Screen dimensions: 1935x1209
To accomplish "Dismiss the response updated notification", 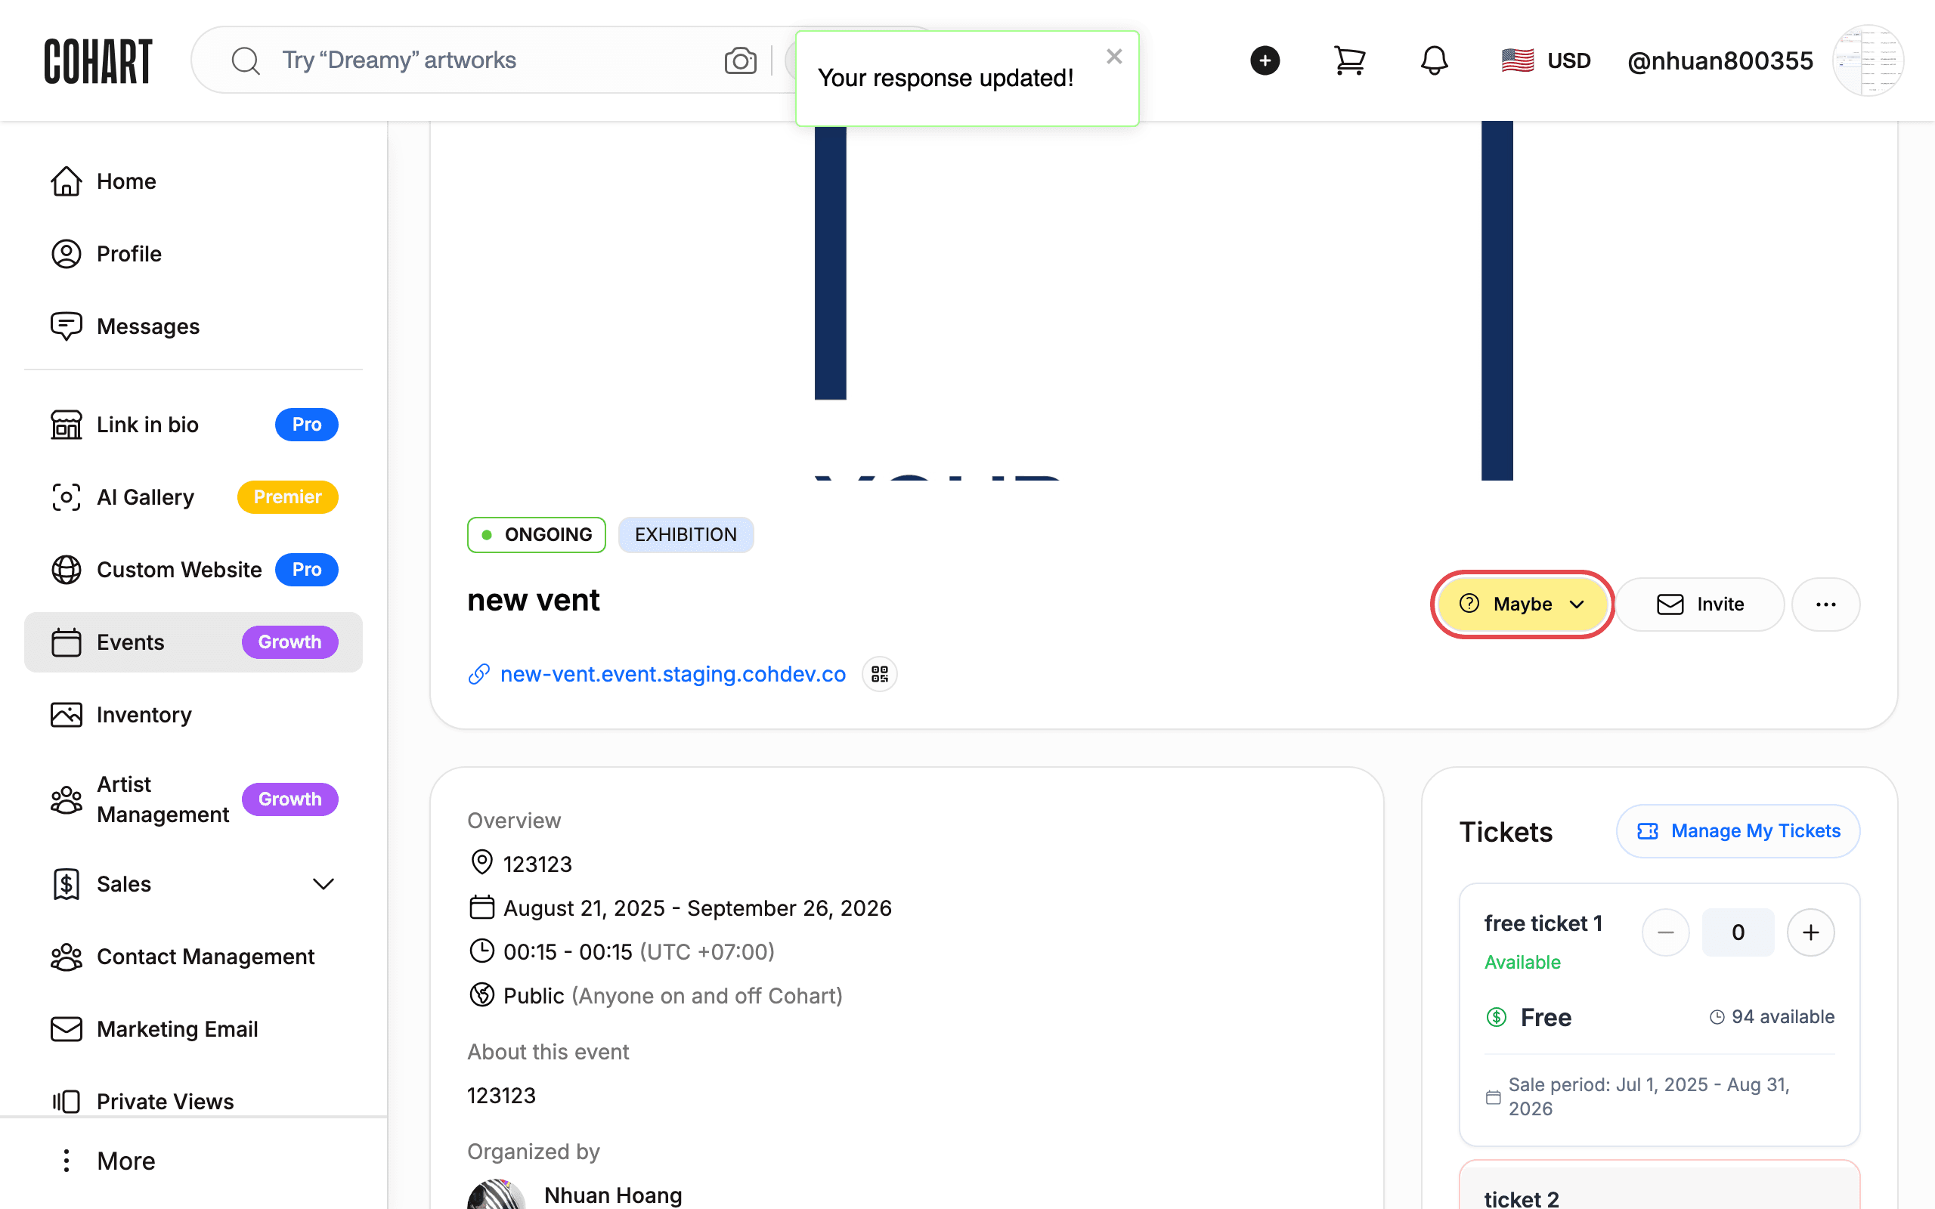I will [x=1114, y=57].
